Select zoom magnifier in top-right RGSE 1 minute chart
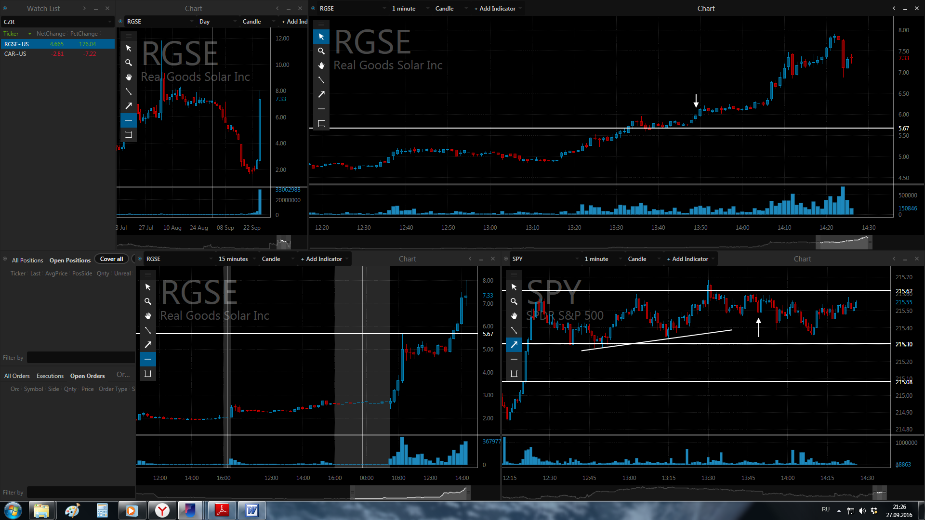The width and height of the screenshot is (925, 520). tap(321, 51)
